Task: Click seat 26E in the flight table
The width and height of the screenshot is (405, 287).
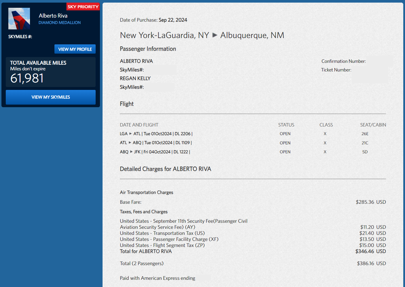Action: [x=365, y=134]
